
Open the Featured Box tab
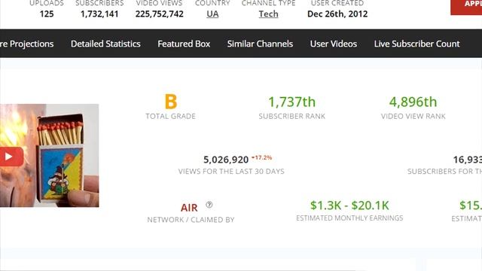click(184, 44)
